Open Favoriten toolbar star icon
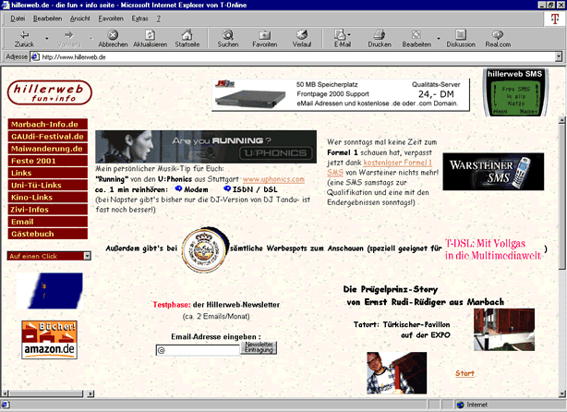The width and height of the screenshot is (567, 412). coord(265,34)
